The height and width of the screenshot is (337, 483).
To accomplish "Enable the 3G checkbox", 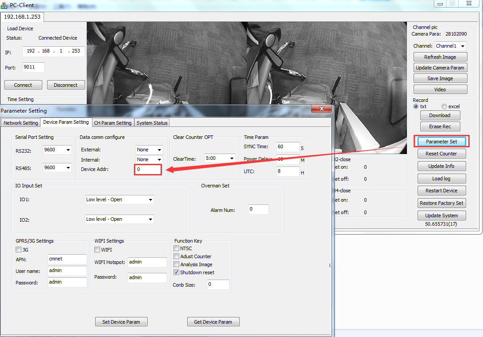I will click(19, 249).
